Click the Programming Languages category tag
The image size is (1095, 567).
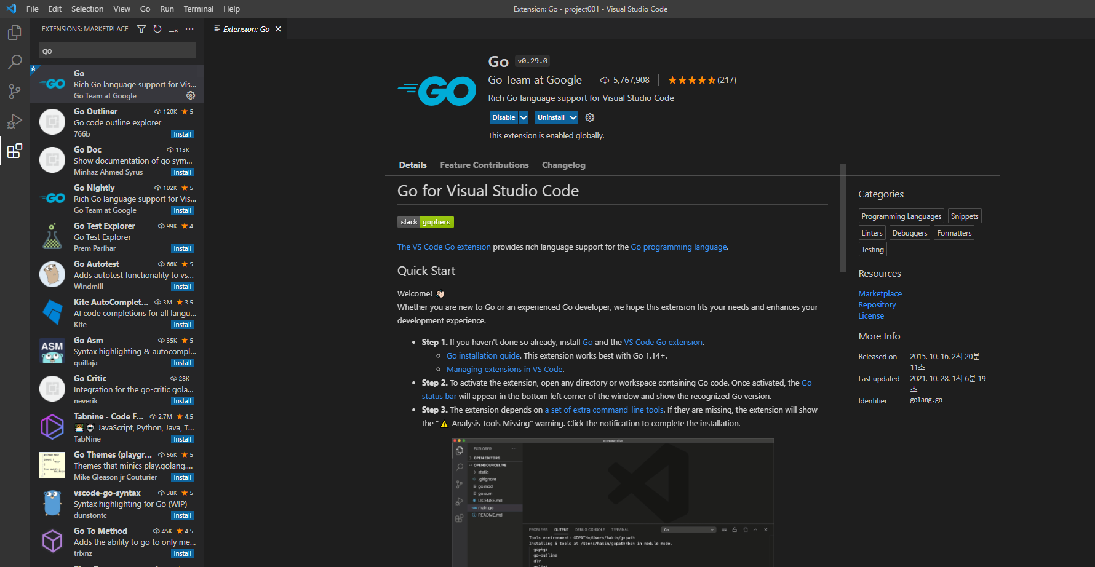901,216
